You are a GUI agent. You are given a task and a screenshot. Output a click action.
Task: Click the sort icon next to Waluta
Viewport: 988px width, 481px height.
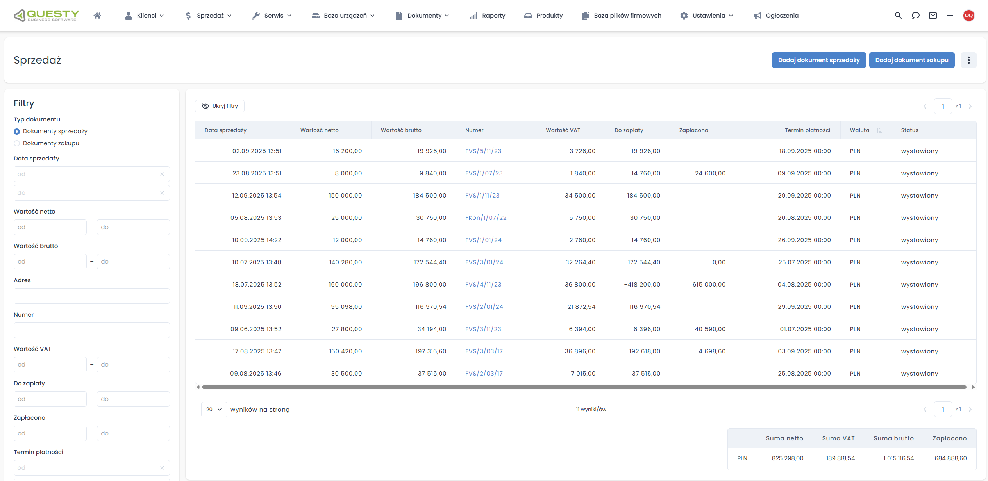(x=879, y=130)
